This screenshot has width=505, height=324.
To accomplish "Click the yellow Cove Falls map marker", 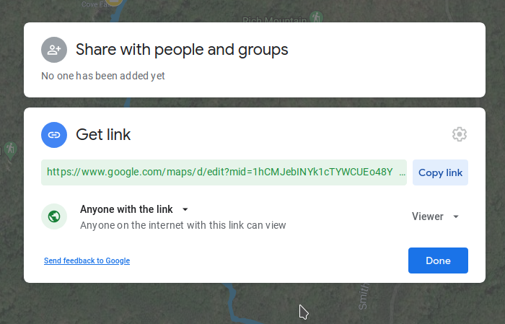I will (115, 3).
